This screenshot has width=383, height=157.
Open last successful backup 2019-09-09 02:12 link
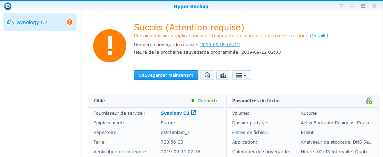click(220, 45)
